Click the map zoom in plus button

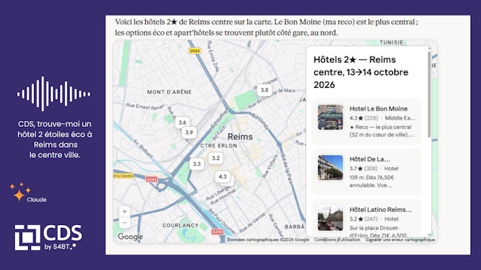[x=124, y=211]
